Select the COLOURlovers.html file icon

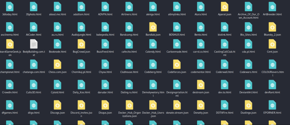(x=272, y=64)
